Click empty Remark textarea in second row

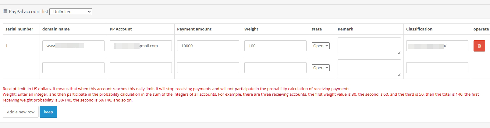(x=369, y=68)
